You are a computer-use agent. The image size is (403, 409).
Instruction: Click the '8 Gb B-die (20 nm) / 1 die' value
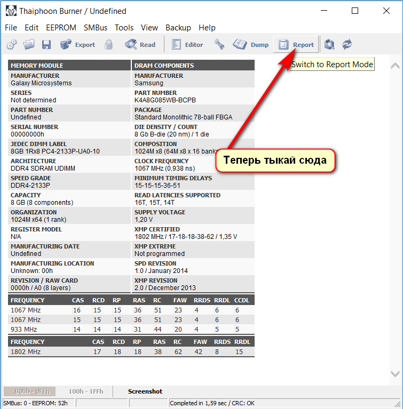point(171,134)
